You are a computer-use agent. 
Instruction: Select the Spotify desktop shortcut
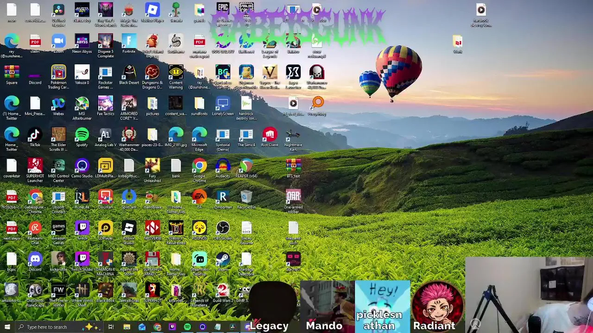tap(82, 137)
